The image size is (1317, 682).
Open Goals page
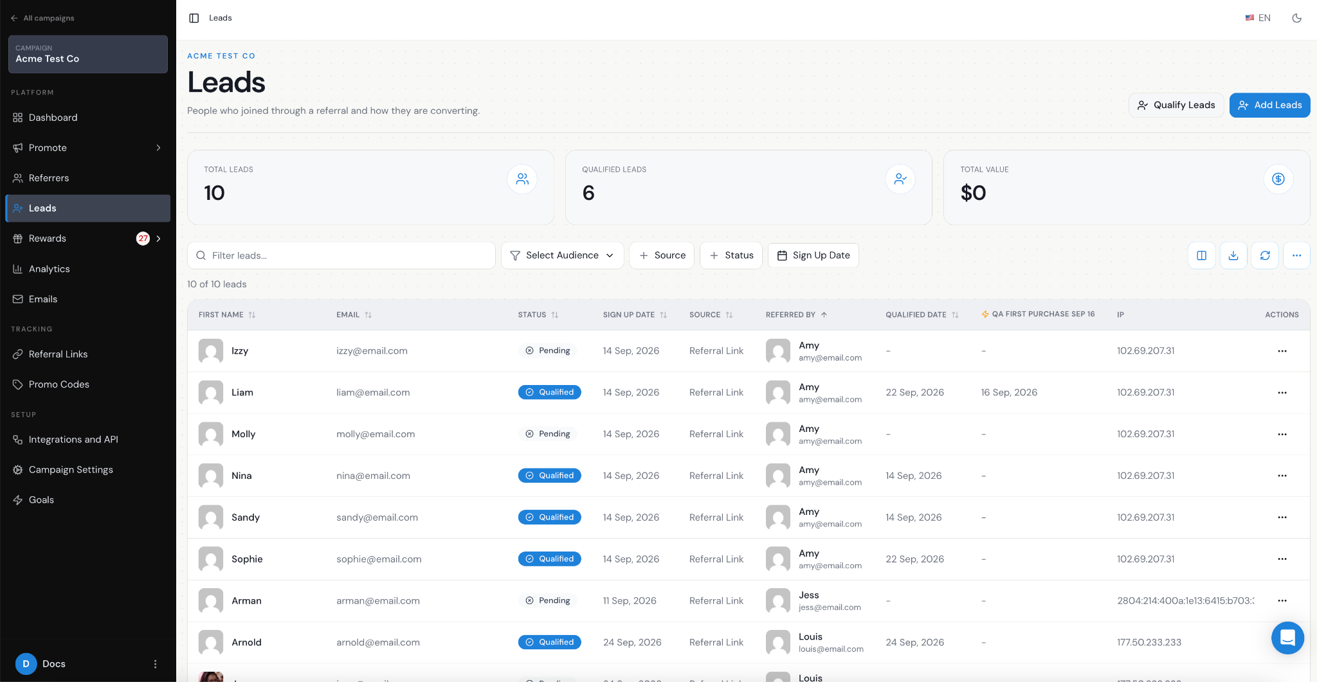point(87,500)
